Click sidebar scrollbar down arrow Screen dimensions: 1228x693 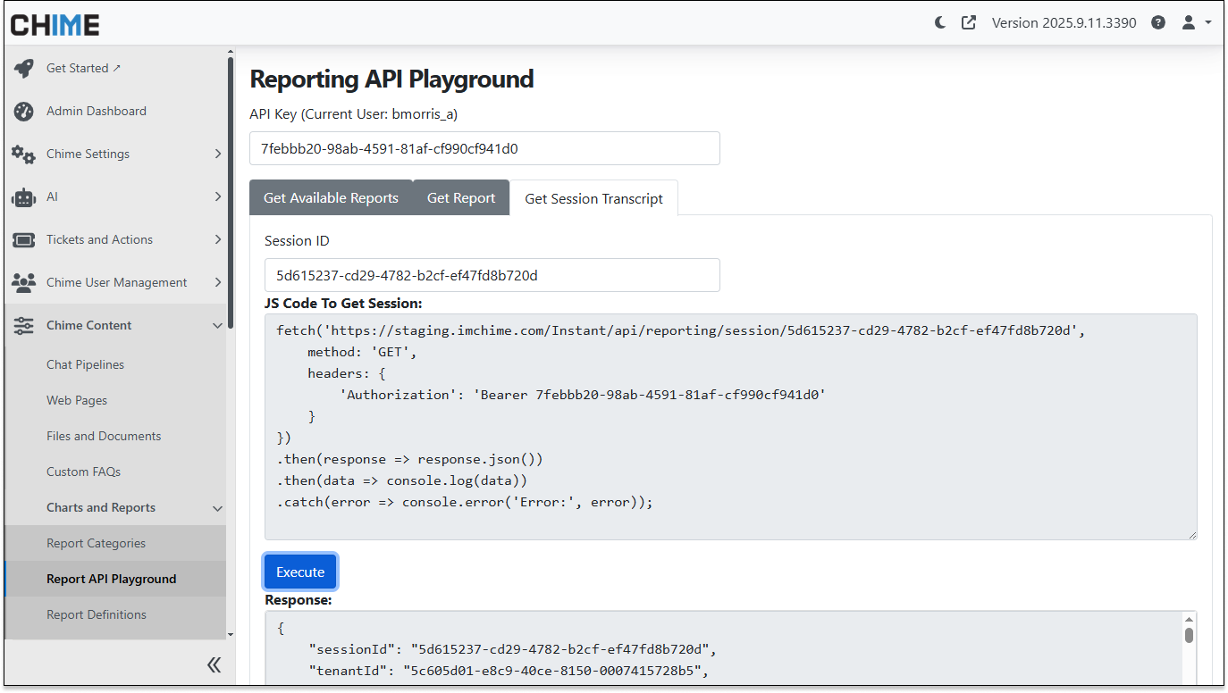231,633
